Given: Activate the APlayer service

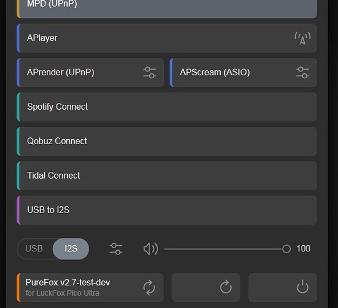Looking at the screenshot, I should click(x=167, y=38).
